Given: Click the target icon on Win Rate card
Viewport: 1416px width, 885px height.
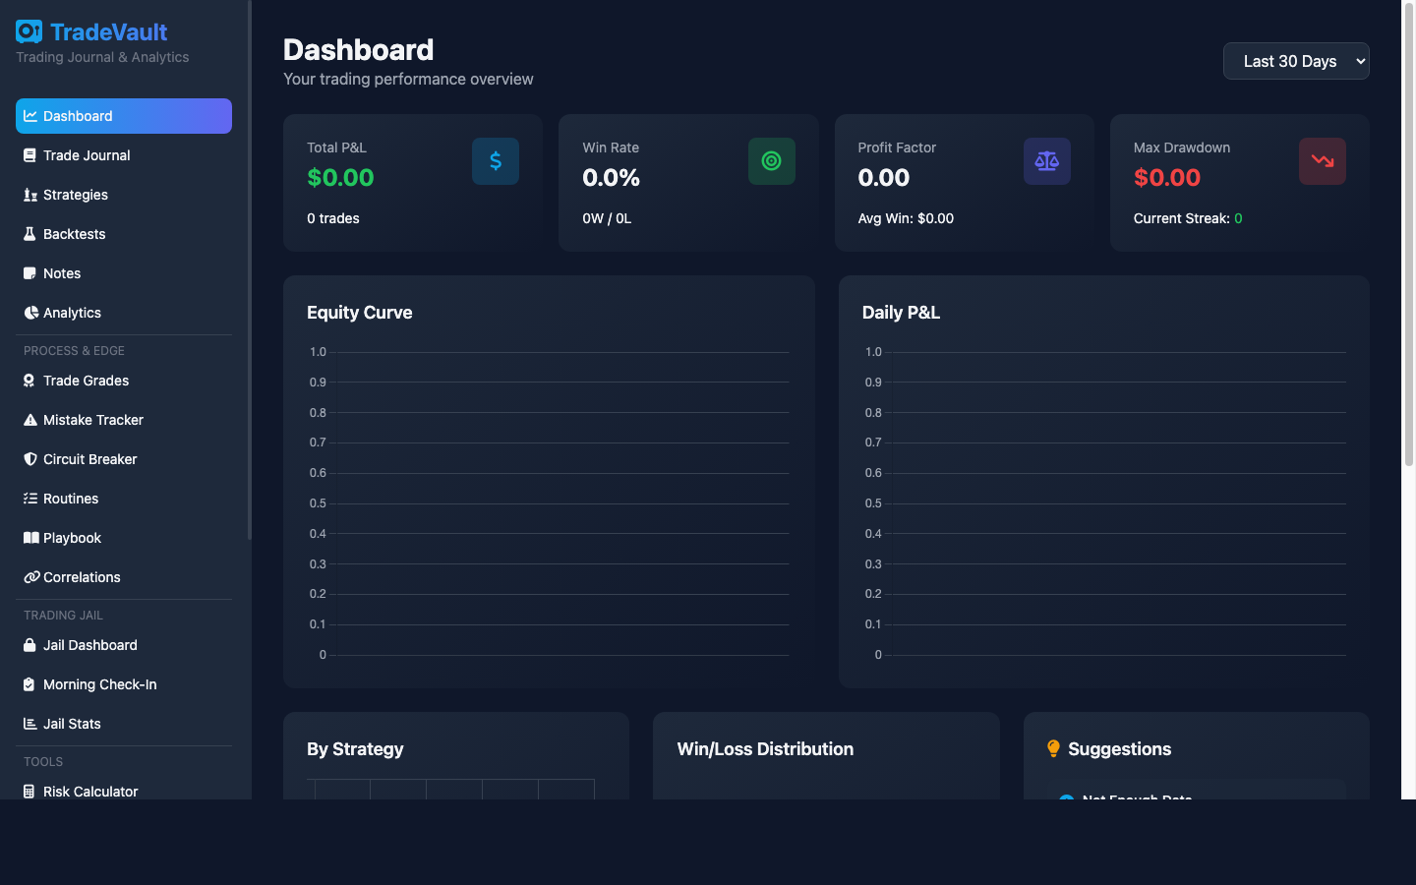Looking at the screenshot, I should pos(771,160).
